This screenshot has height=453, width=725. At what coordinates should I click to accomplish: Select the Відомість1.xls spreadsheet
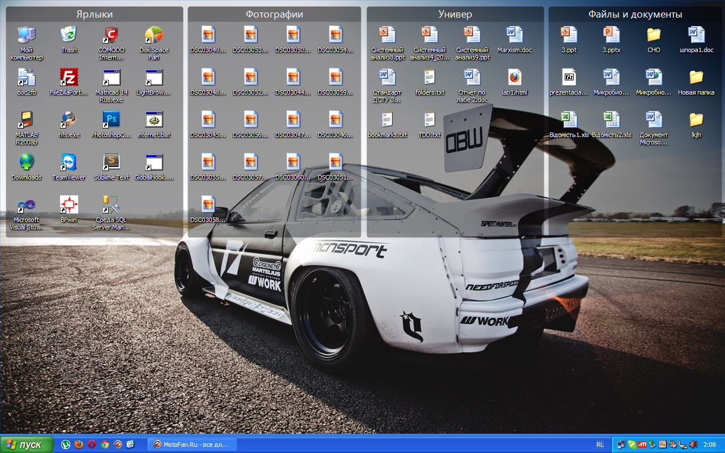(569, 120)
